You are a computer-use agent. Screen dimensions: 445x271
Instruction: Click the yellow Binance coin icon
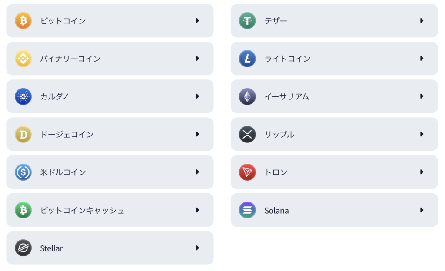click(23, 59)
